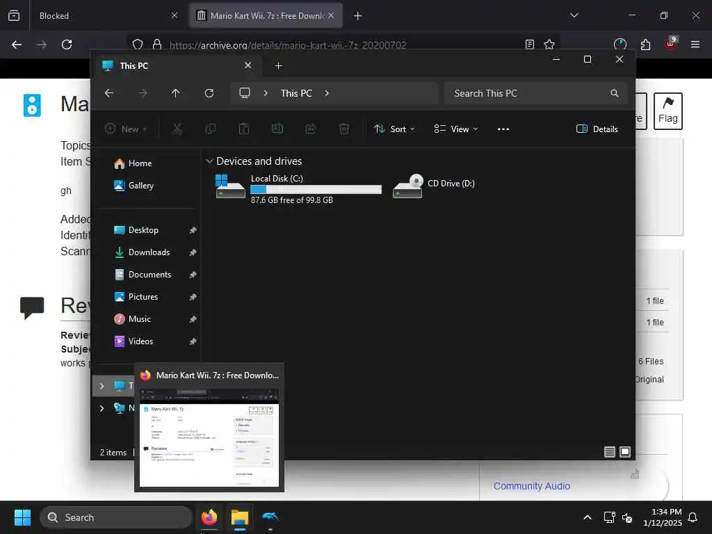This screenshot has height=534, width=712.
Task: Switch to details list view icon in status bar
Action: click(610, 452)
